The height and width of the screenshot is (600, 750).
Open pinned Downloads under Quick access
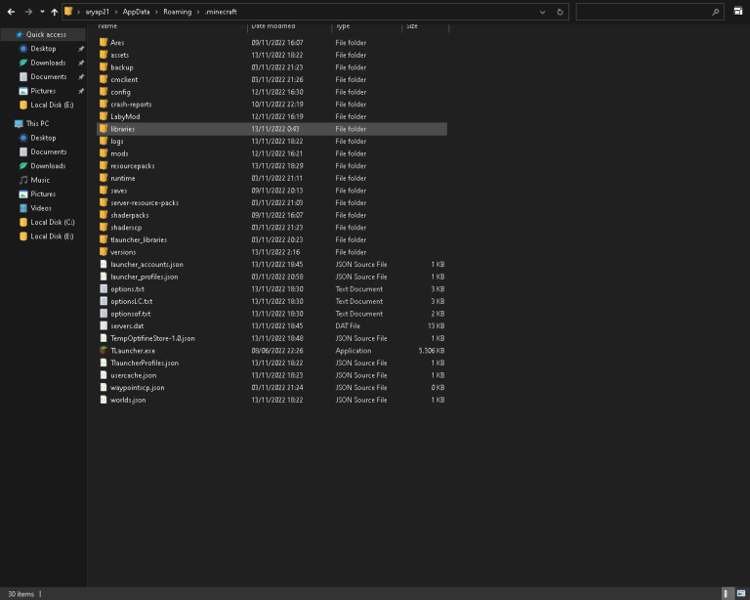pos(48,63)
